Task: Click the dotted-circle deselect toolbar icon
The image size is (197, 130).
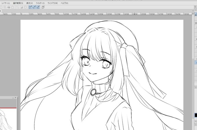Action: point(1,7)
